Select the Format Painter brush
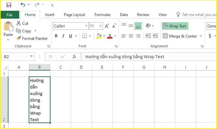This screenshot has width=217, height=129. [x=19, y=38]
